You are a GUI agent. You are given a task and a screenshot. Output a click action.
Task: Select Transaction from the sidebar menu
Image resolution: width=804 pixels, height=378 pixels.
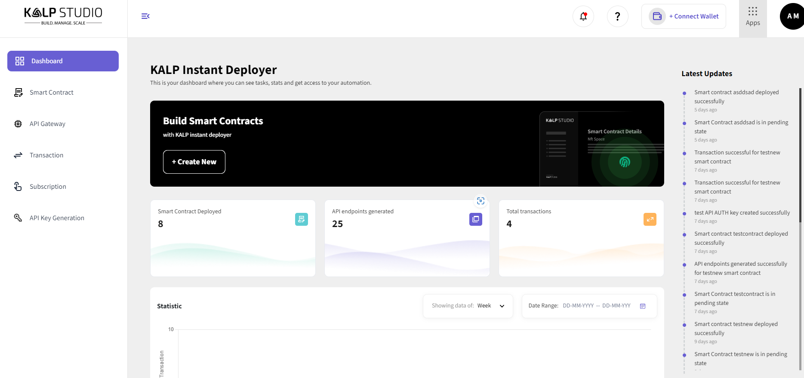tap(46, 155)
